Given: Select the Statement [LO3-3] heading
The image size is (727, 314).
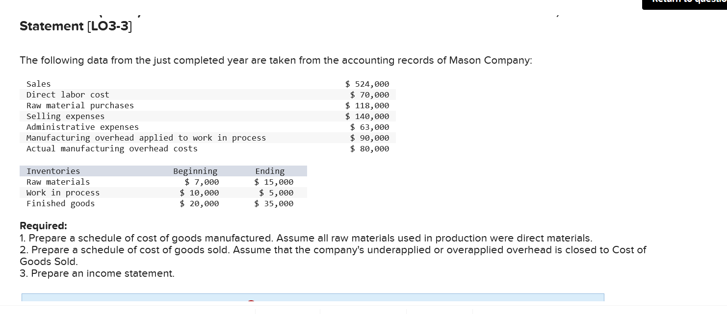Looking at the screenshot, I should (76, 26).
